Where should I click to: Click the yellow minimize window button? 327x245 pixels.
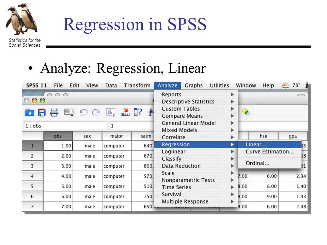(x=34, y=101)
